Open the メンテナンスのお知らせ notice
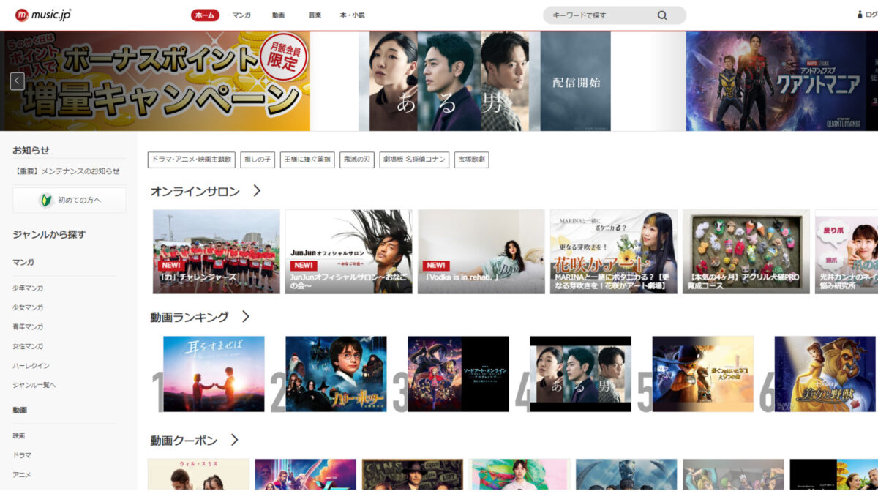Screen dimensions: 878x494 66,171
